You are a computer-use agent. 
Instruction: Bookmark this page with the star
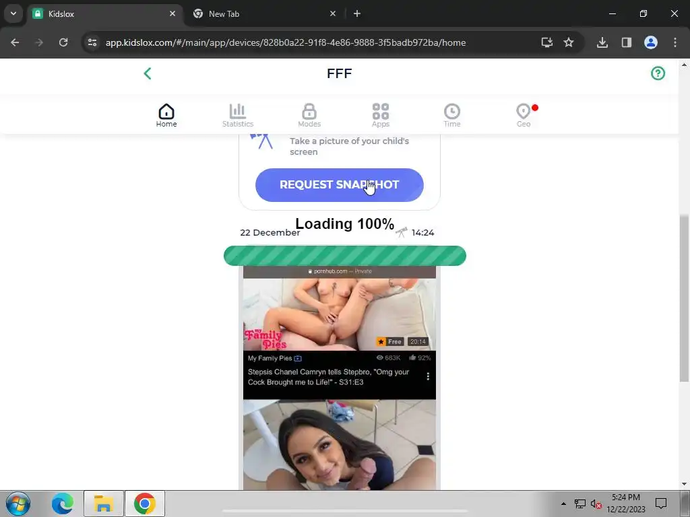569,42
